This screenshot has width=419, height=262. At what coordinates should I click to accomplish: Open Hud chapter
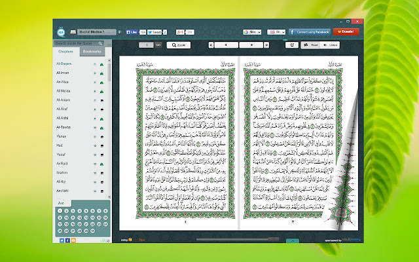pyautogui.click(x=60, y=145)
